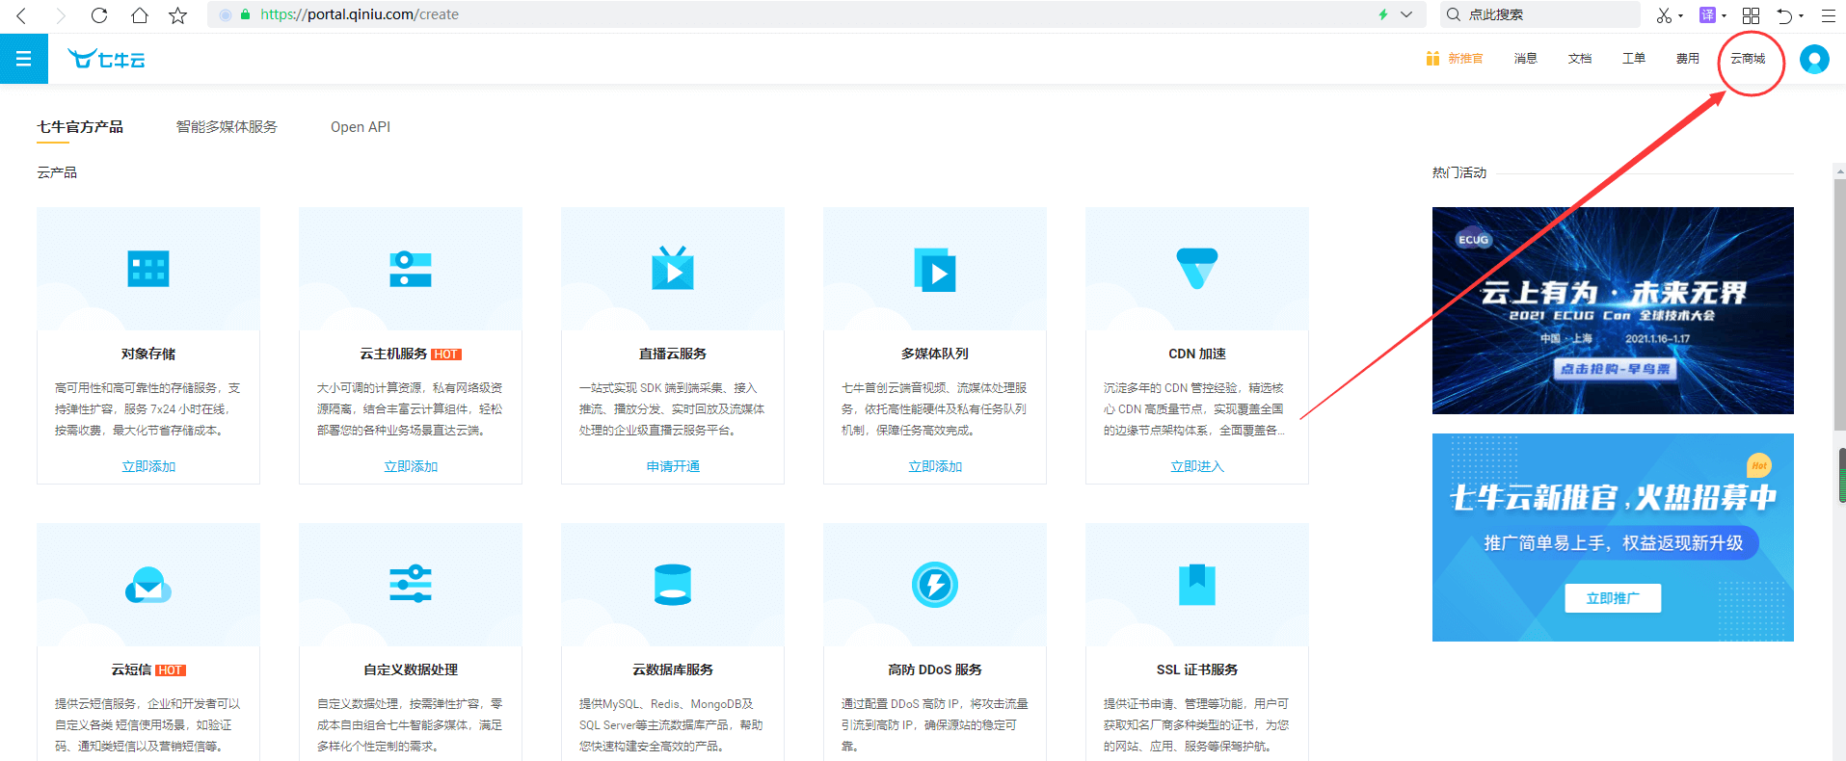The width and height of the screenshot is (1846, 761).
Task: Go forward in browser history
Action: [x=61, y=14]
